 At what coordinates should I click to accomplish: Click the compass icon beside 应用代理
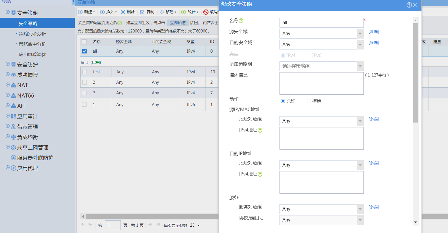[x=14, y=168]
